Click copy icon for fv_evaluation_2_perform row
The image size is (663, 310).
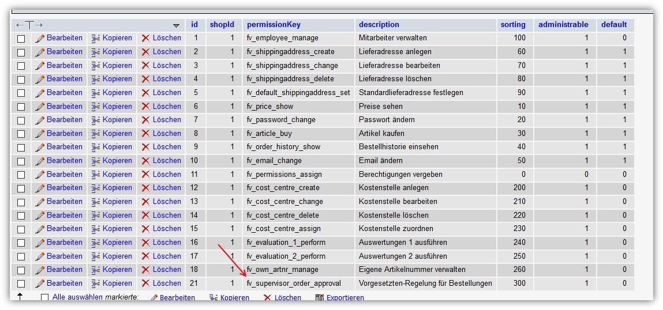(96, 256)
